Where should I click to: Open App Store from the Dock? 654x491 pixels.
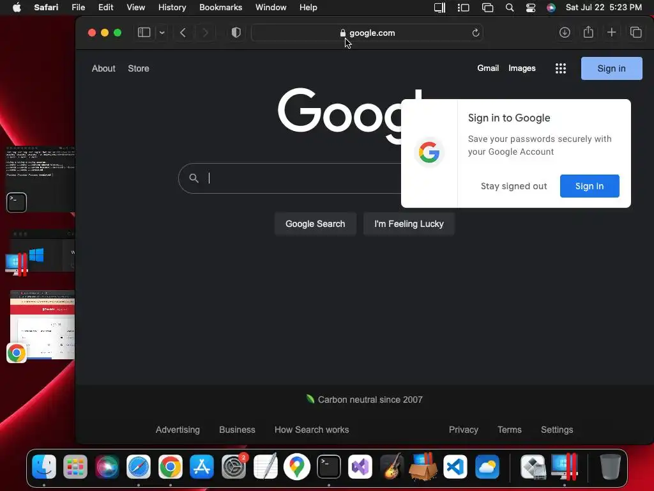(202, 466)
